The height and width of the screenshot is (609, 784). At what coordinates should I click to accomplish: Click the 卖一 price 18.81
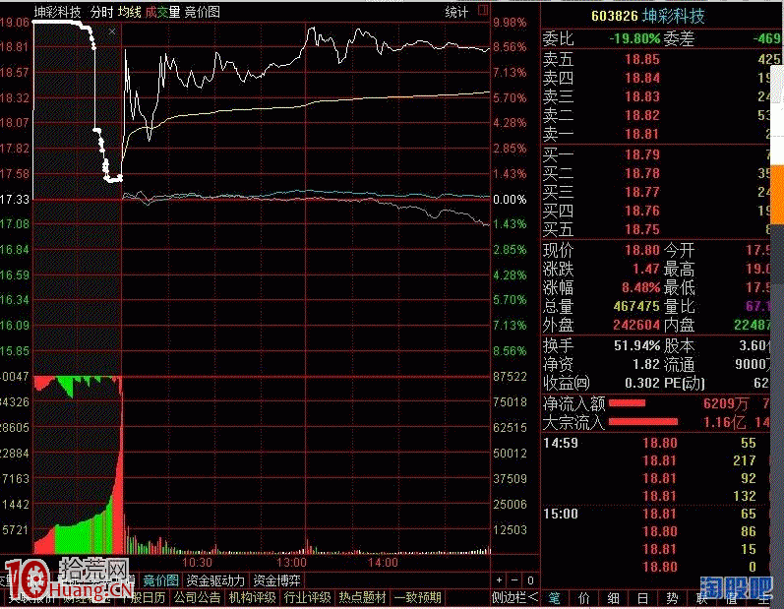coord(642,134)
